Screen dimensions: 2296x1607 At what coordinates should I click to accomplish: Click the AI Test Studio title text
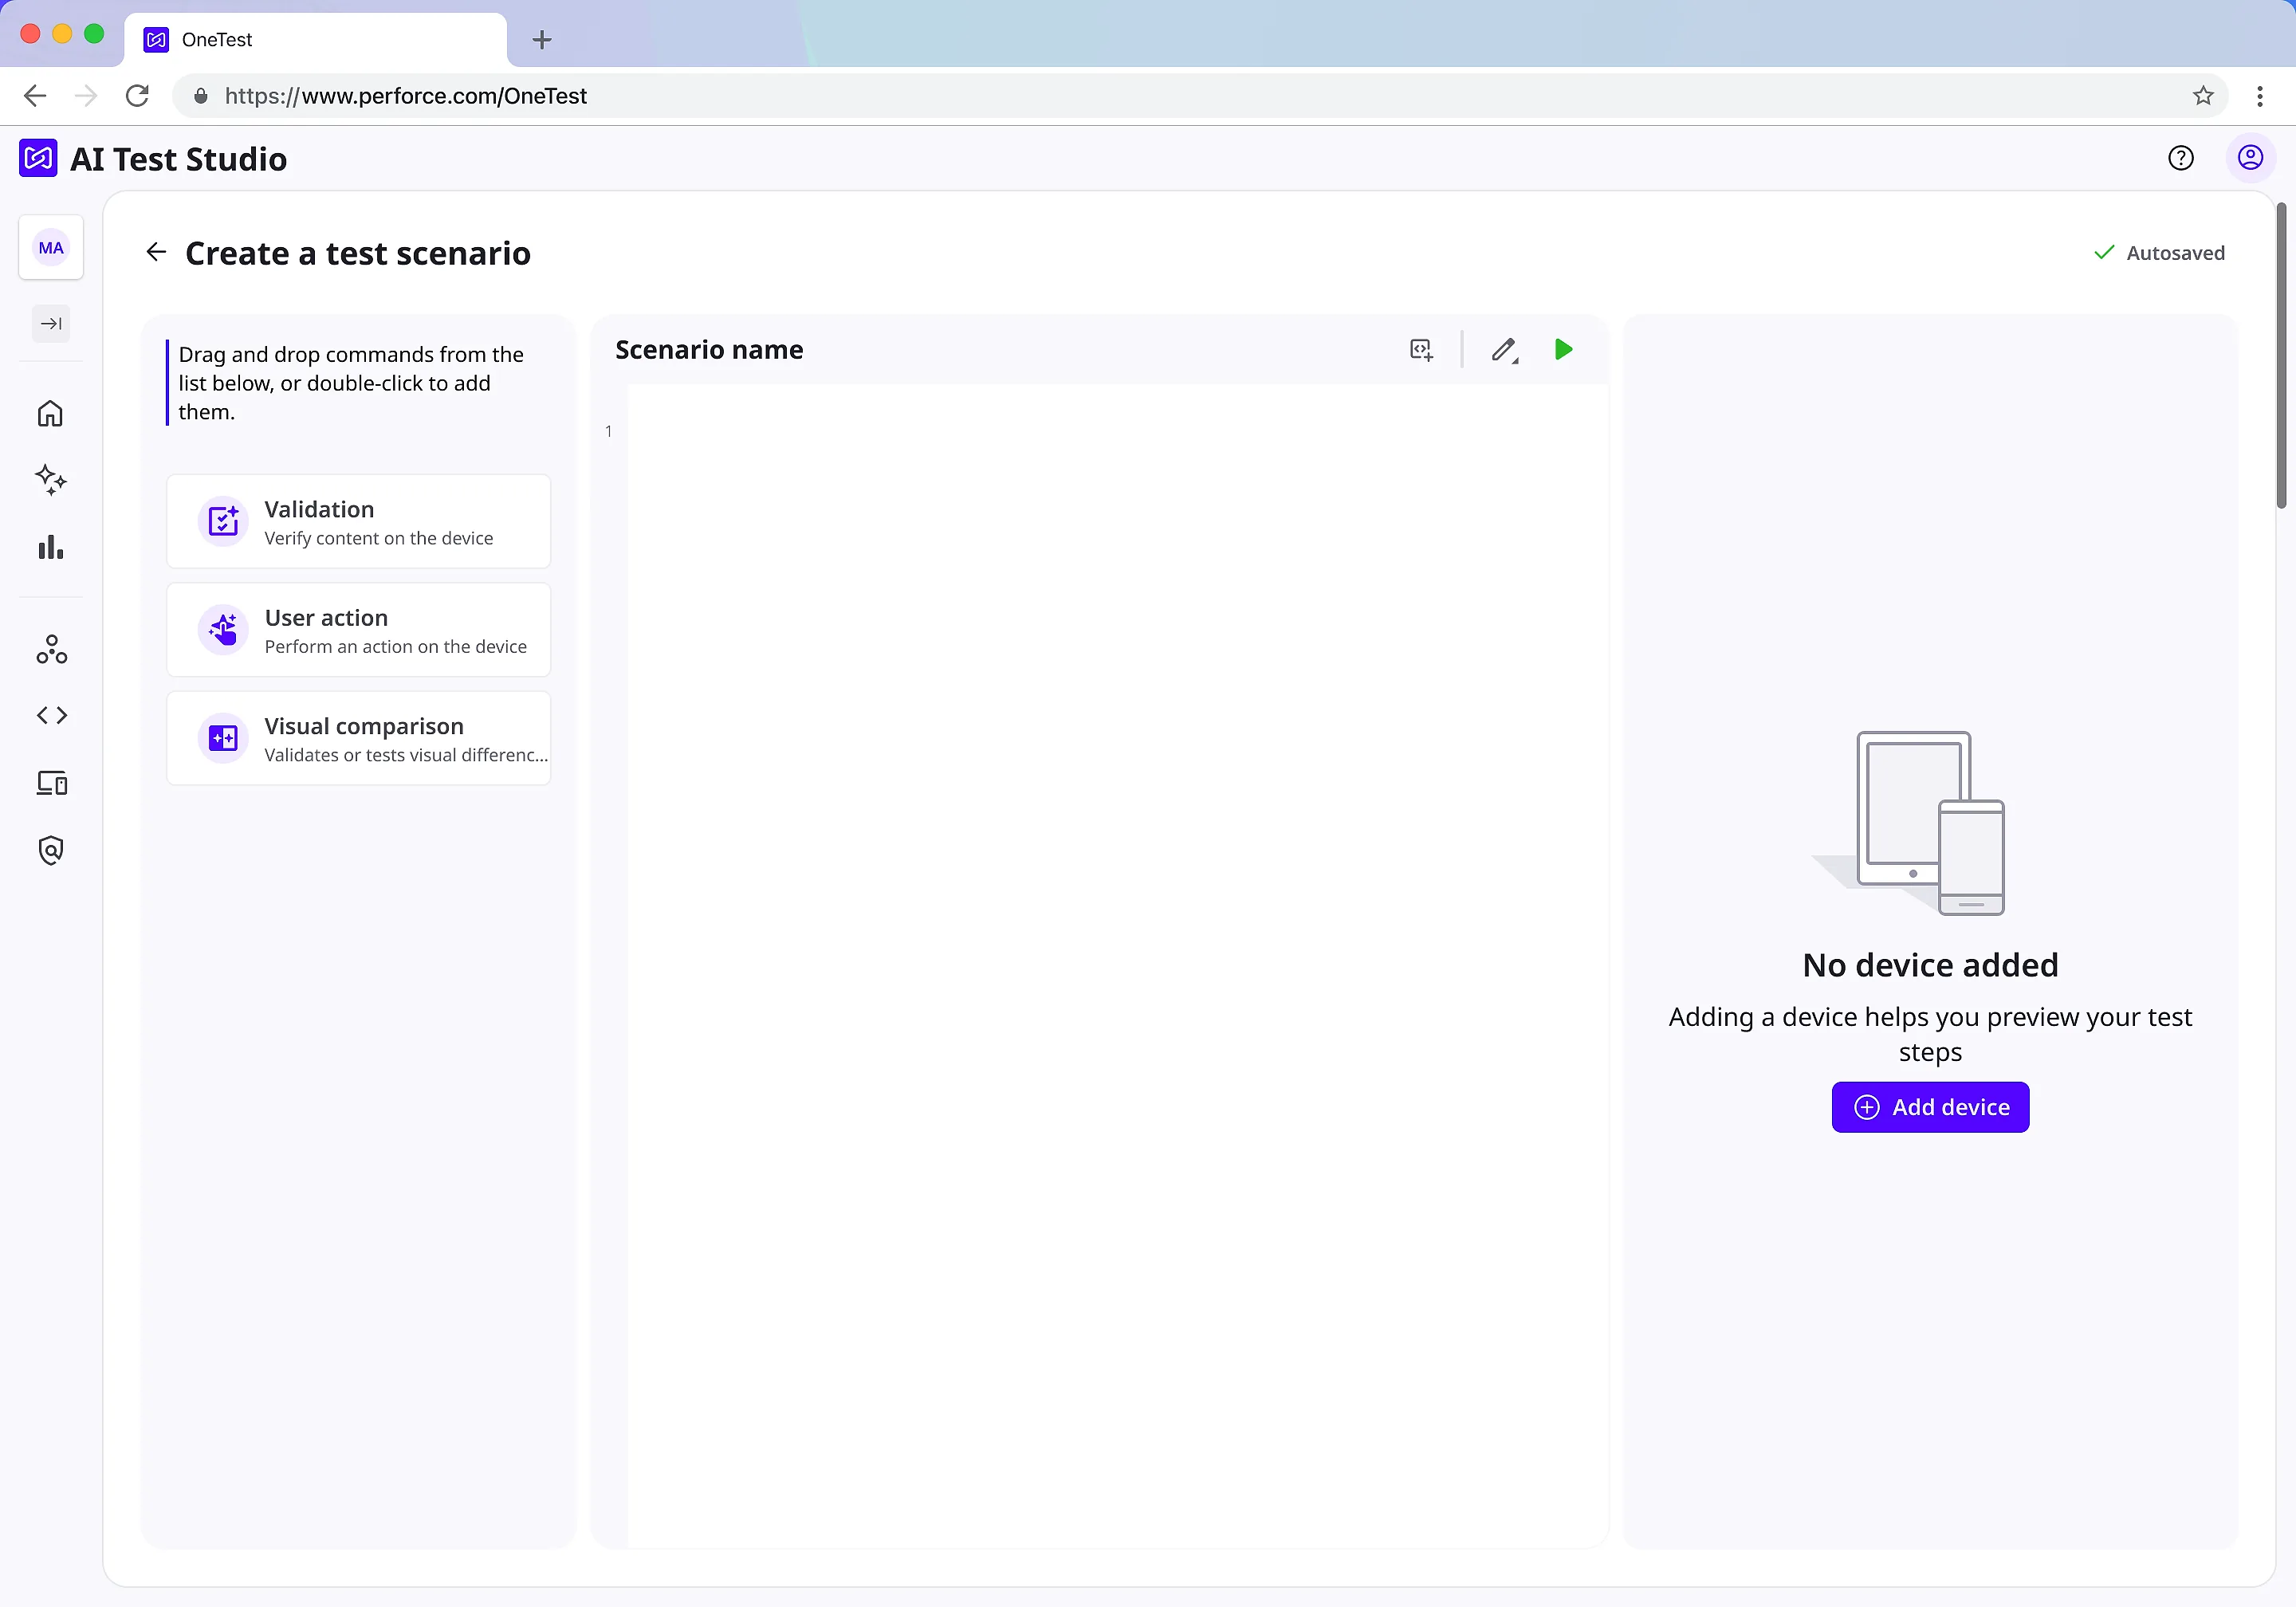click(x=178, y=159)
